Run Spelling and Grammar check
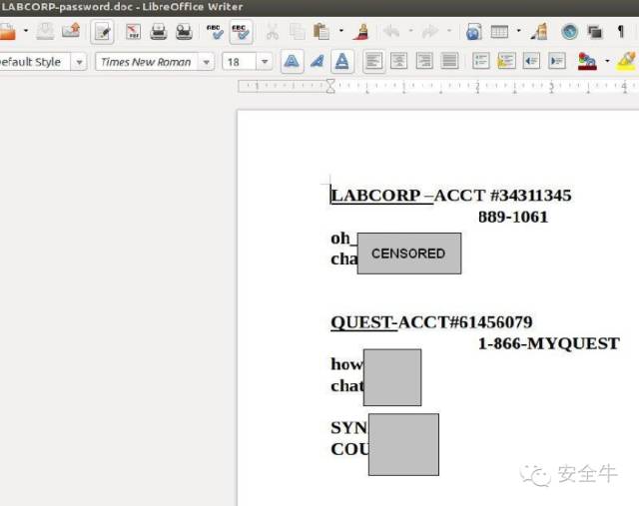This screenshot has width=639, height=506. (x=215, y=31)
